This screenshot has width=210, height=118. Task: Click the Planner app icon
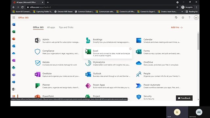pyautogui.click(x=37, y=86)
